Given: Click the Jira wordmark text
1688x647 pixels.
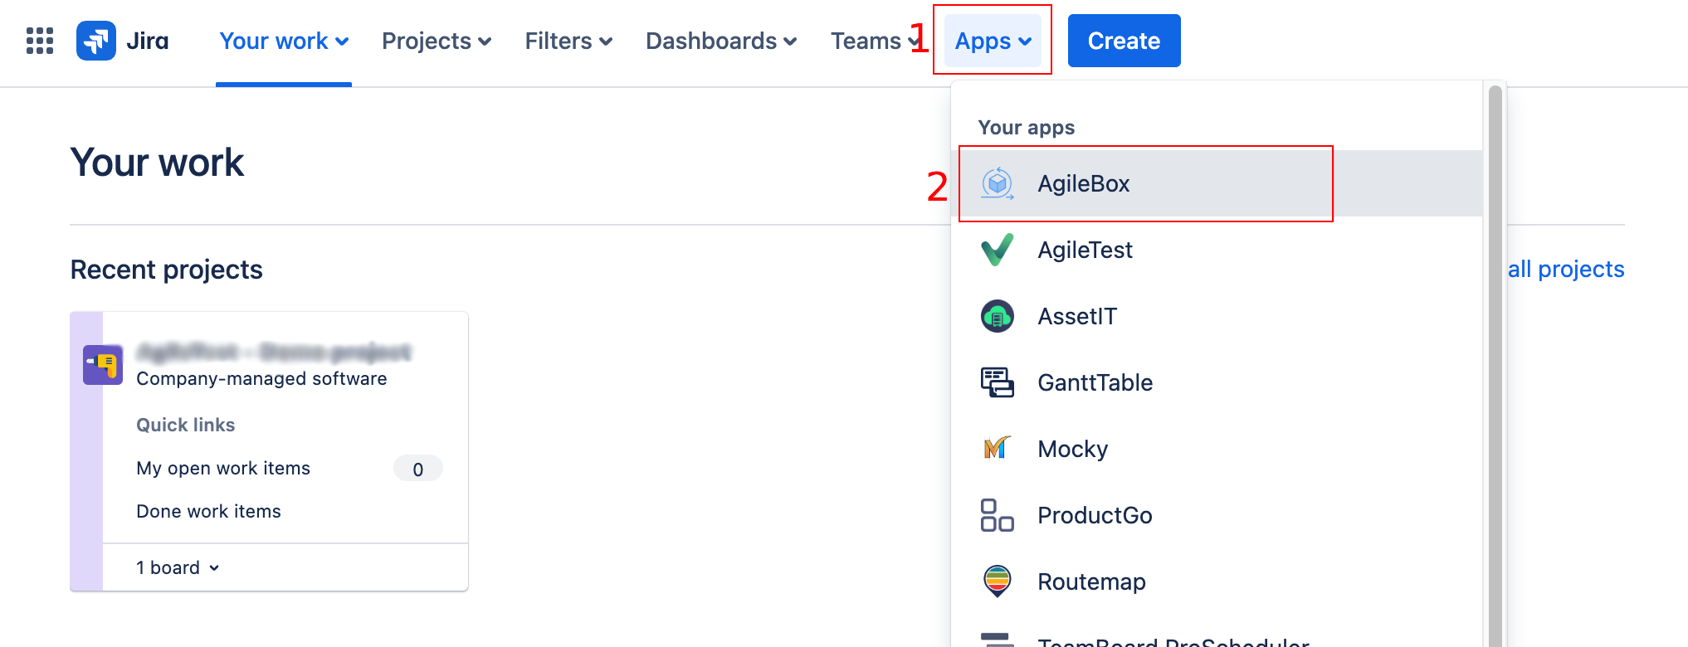Looking at the screenshot, I should [x=148, y=41].
